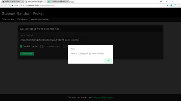Click the browser forward arrow
Screen dimensions: 181x101
[x=5, y=6]
